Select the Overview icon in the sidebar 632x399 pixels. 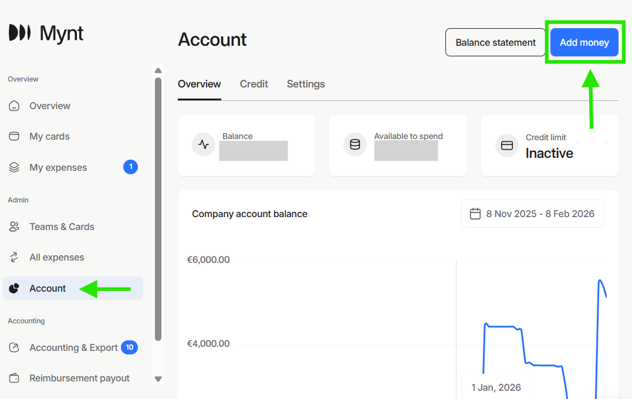pyautogui.click(x=13, y=106)
